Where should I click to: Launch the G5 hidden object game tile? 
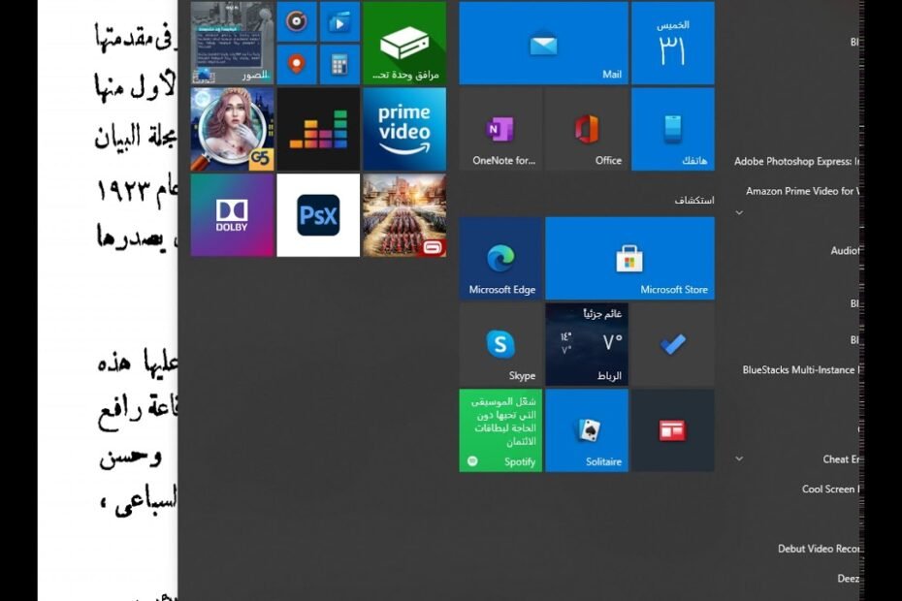click(232, 129)
